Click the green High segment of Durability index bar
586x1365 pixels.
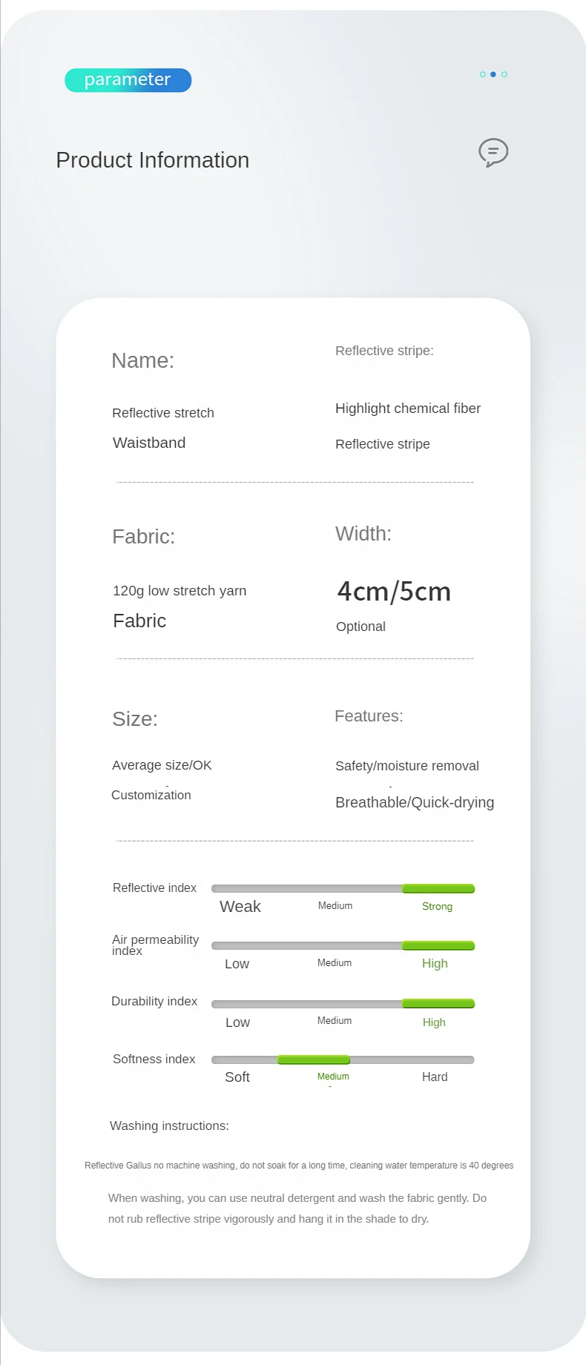438,1003
